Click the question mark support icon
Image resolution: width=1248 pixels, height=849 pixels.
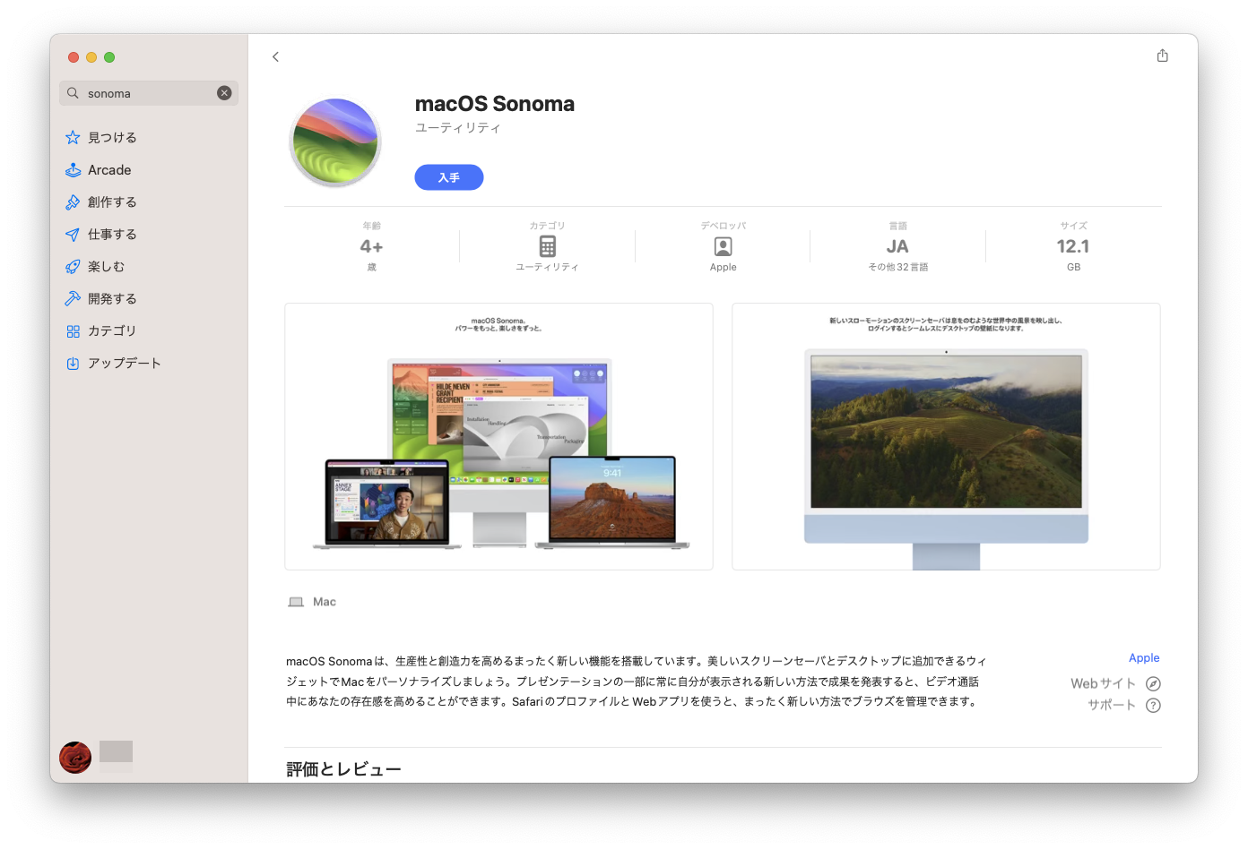1154,705
